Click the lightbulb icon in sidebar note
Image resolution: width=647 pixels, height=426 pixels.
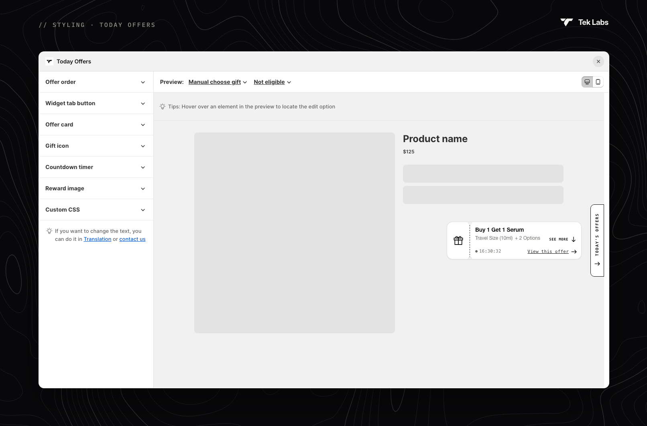(49, 231)
